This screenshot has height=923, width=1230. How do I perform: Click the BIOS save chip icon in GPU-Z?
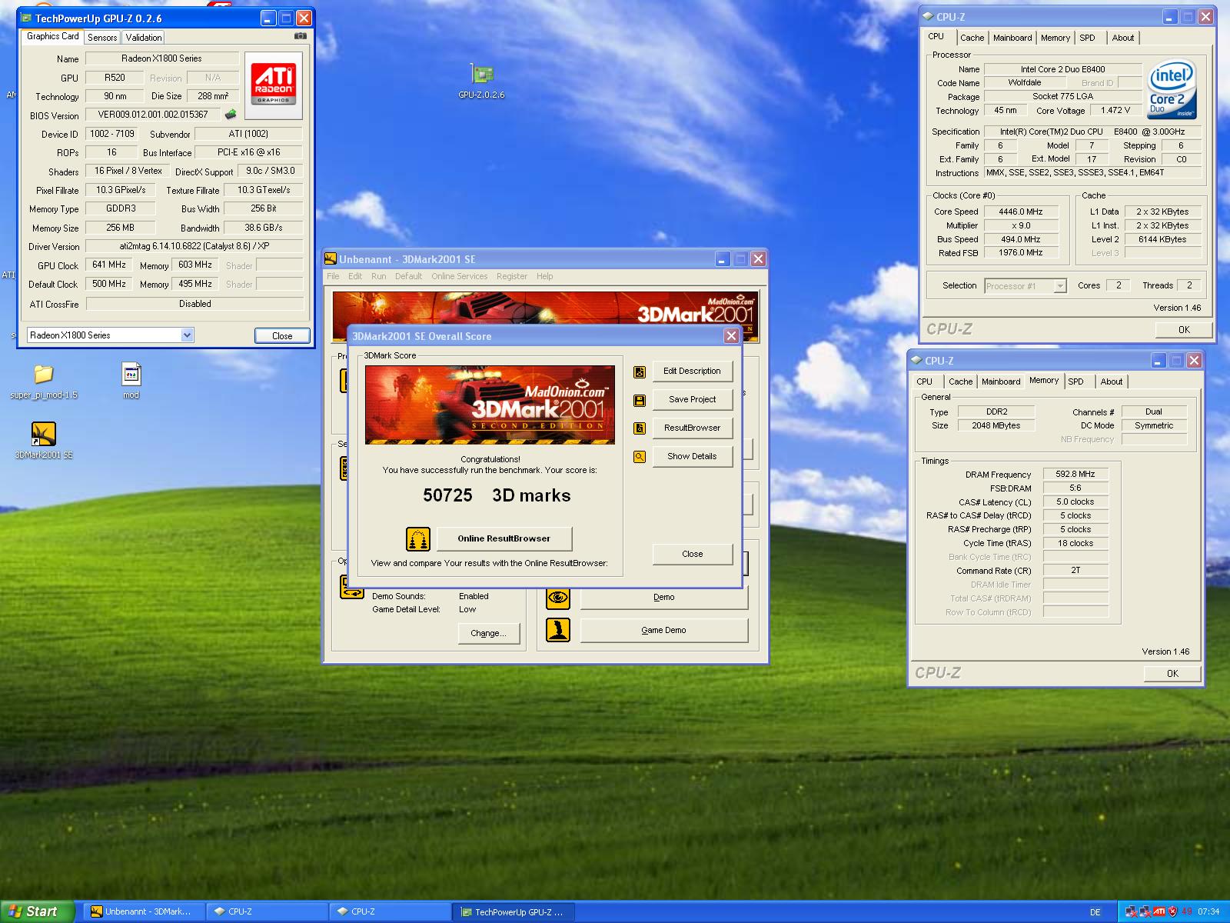coord(231,115)
